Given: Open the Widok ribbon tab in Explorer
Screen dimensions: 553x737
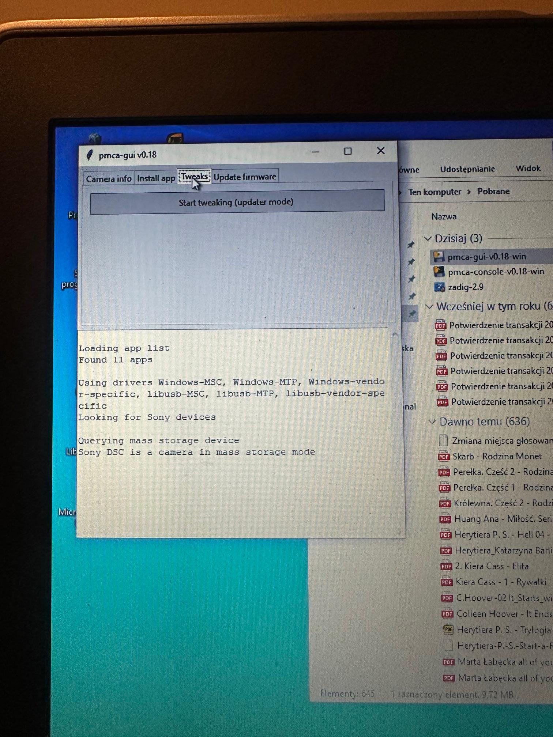Looking at the screenshot, I should (x=528, y=169).
